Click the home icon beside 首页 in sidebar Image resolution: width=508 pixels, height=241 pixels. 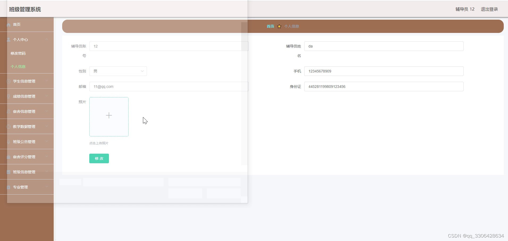coord(9,24)
